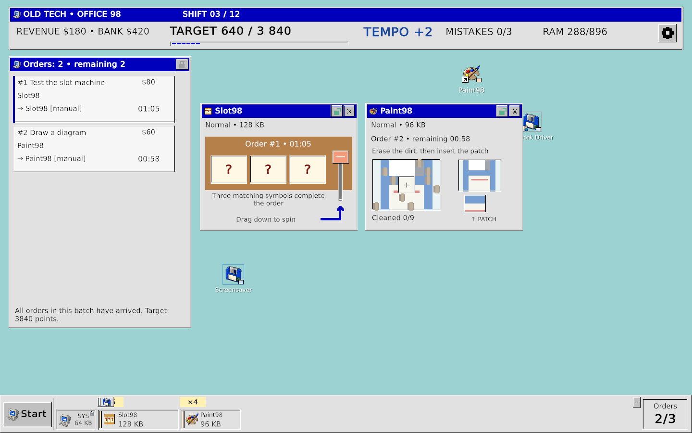This screenshot has height=433, width=692.
Task: Launch the Paint98 desktop shortcut
Action: tap(471, 80)
